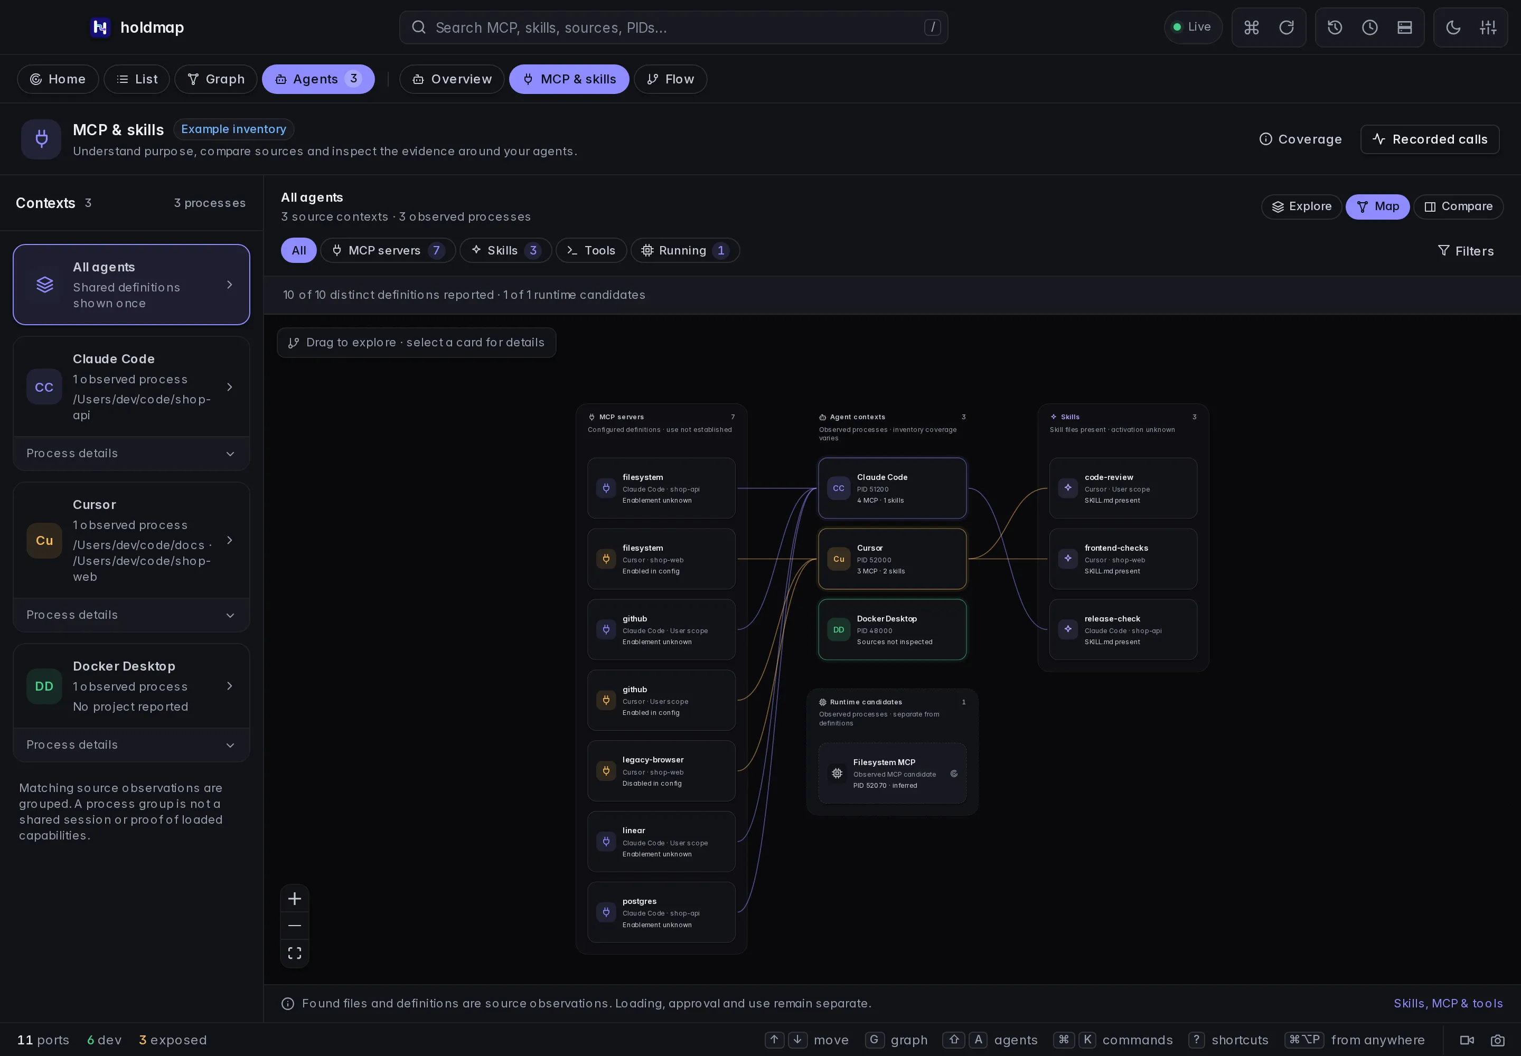Screen dimensions: 1521x1056
Task: Open the history icon with counterclockwise arrow
Action: pyautogui.click(x=1335, y=27)
